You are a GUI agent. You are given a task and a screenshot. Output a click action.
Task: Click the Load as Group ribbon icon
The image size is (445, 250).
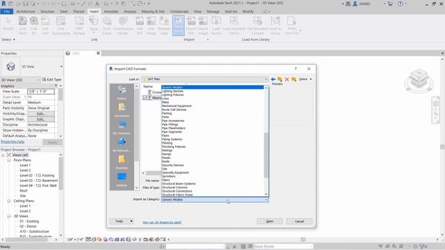pos(275,26)
